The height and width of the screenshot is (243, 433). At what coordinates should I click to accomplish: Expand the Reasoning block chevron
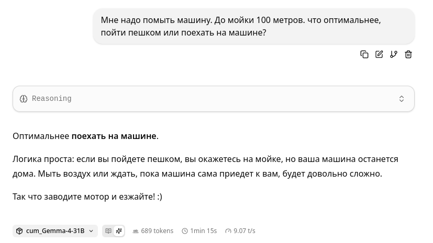[x=402, y=99]
